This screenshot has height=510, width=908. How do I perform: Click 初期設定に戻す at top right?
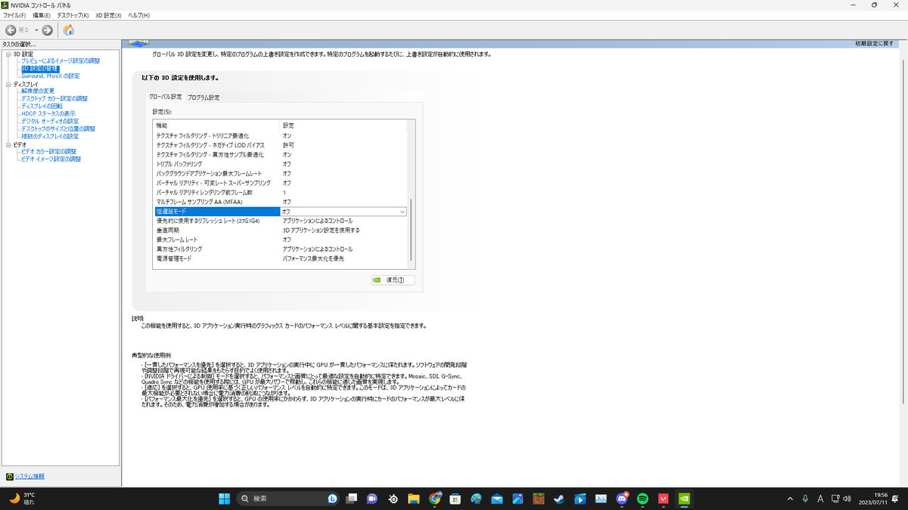[x=875, y=44]
